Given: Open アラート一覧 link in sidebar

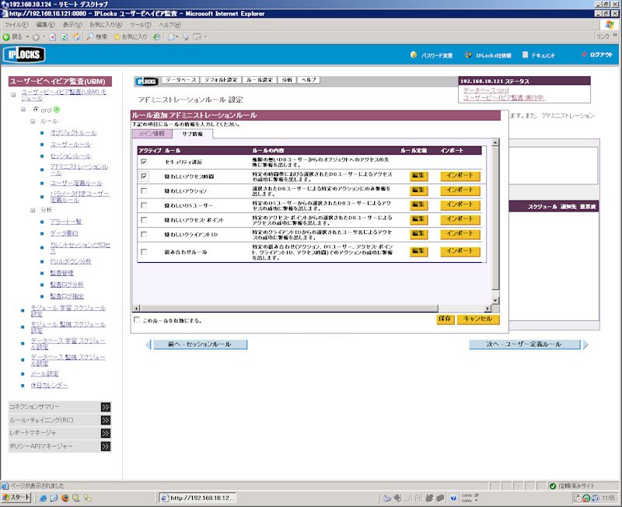Looking at the screenshot, I should pyautogui.click(x=65, y=222).
